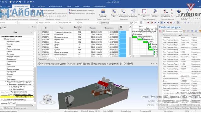Open the Окна ribbon tab
Image resolution: width=201 pixels, height=113 pixels.
pos(77,6)
